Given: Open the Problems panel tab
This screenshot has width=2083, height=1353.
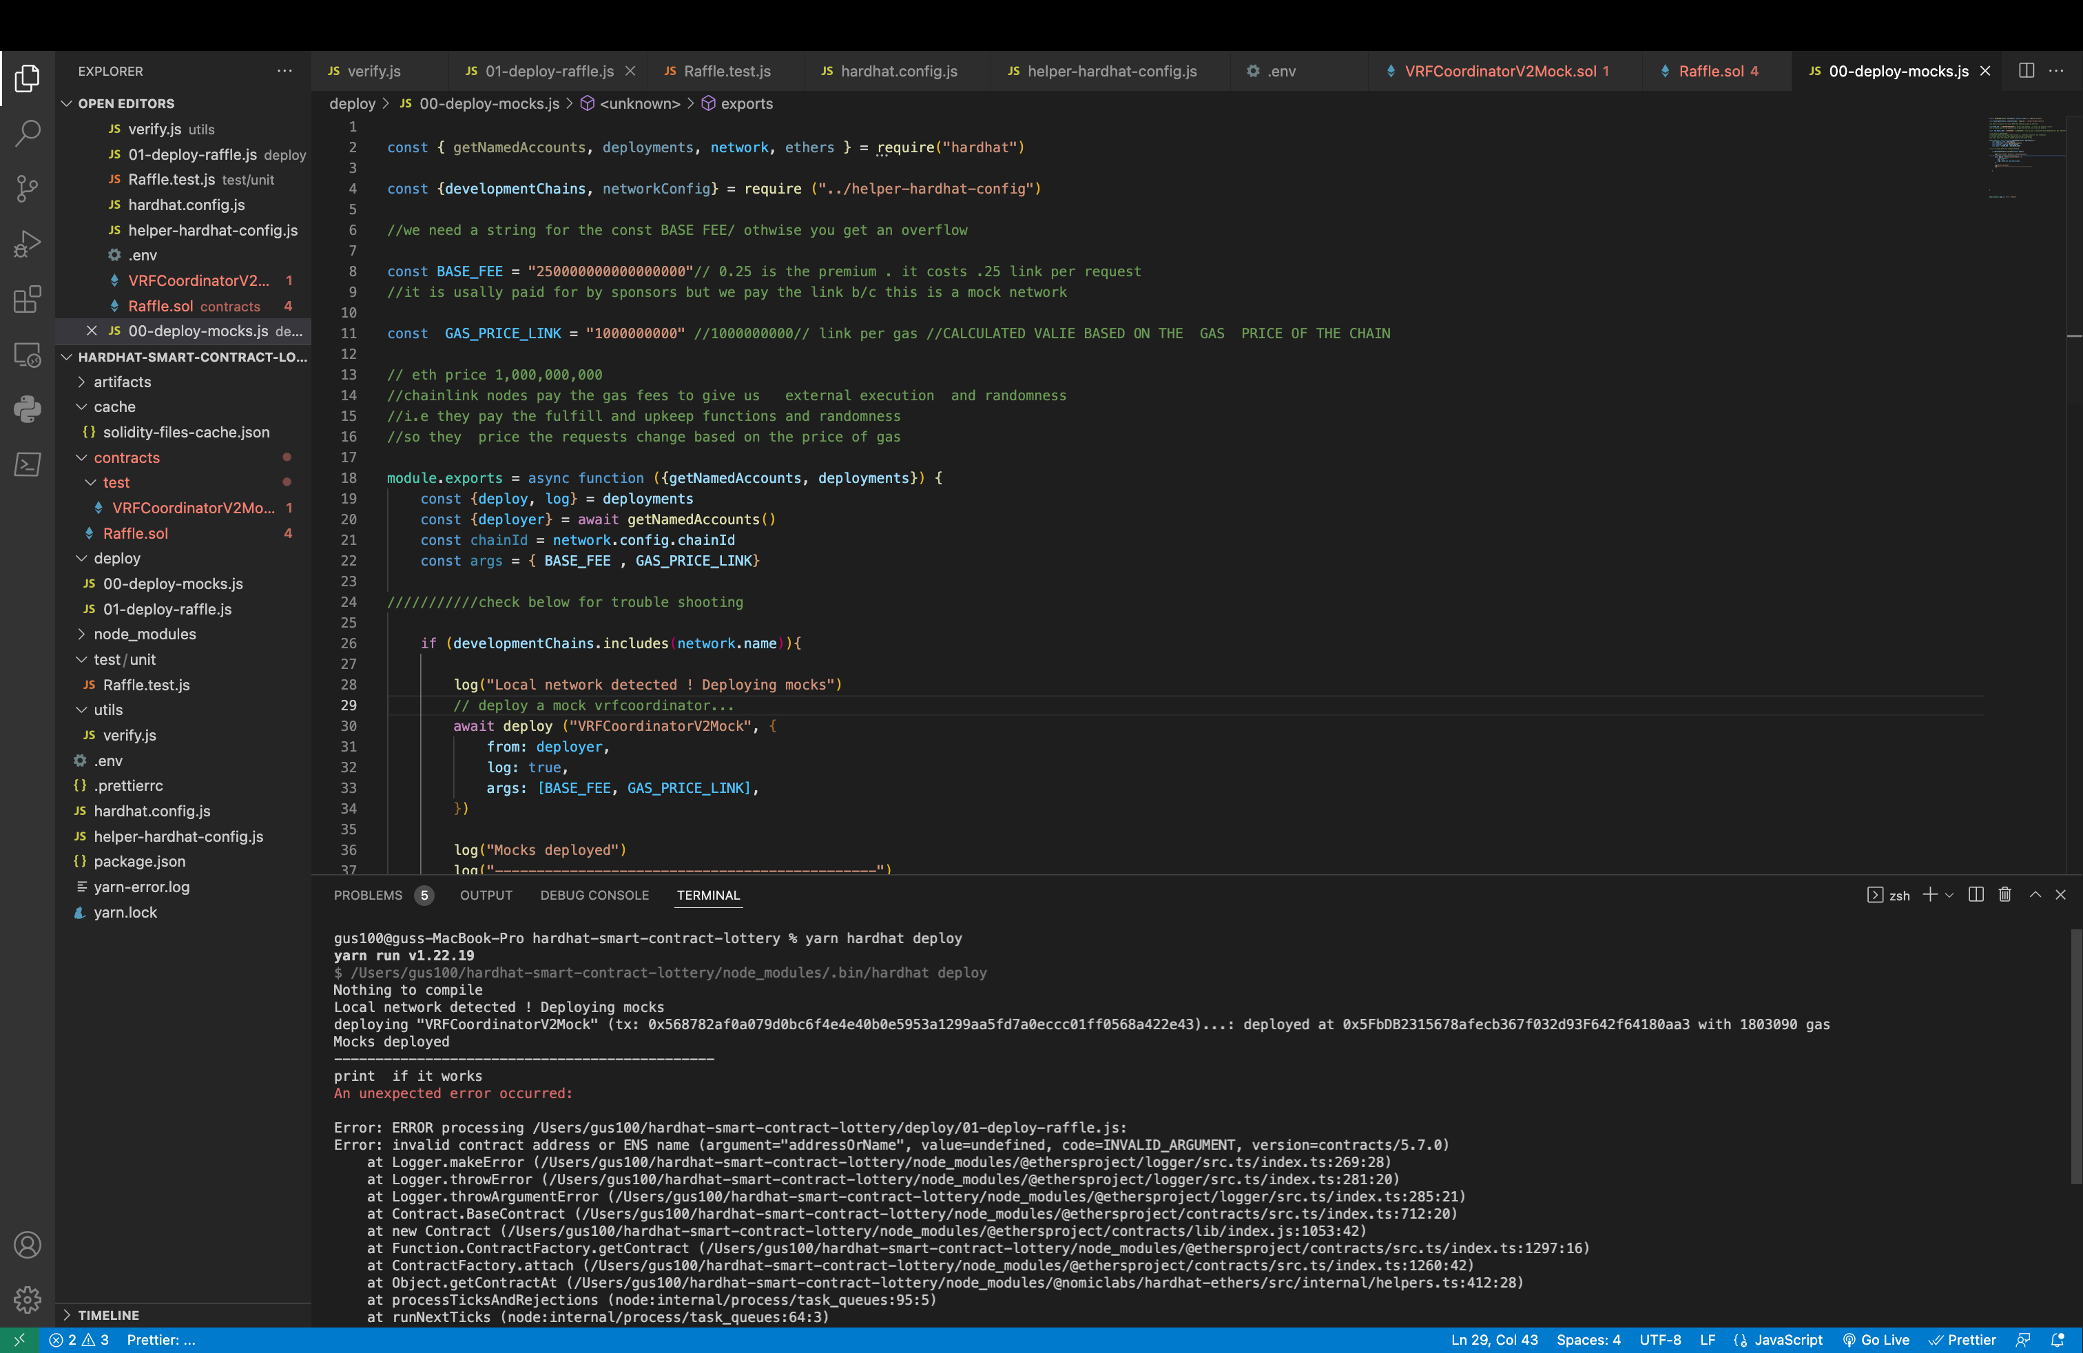Looking at the screenshot, I should pos(382,896).
